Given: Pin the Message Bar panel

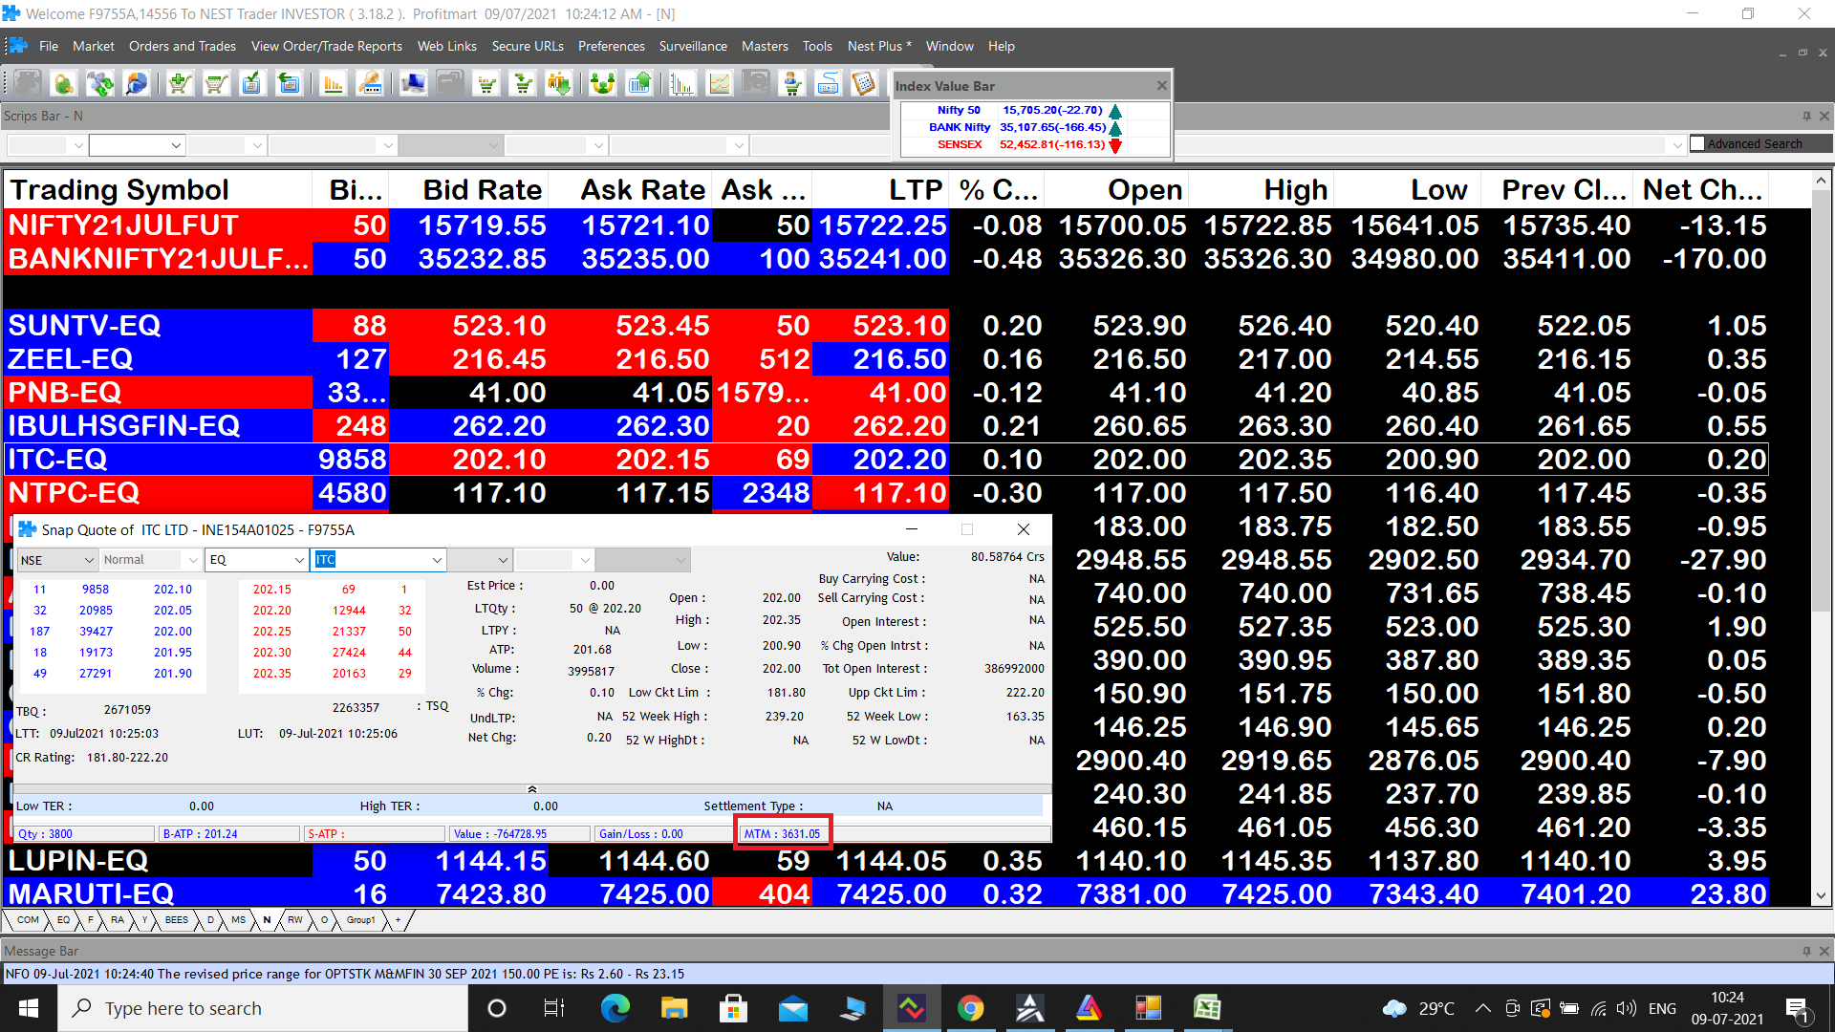Looking at the screenshot, I should pyautogui.click(x=1806, y=951).
